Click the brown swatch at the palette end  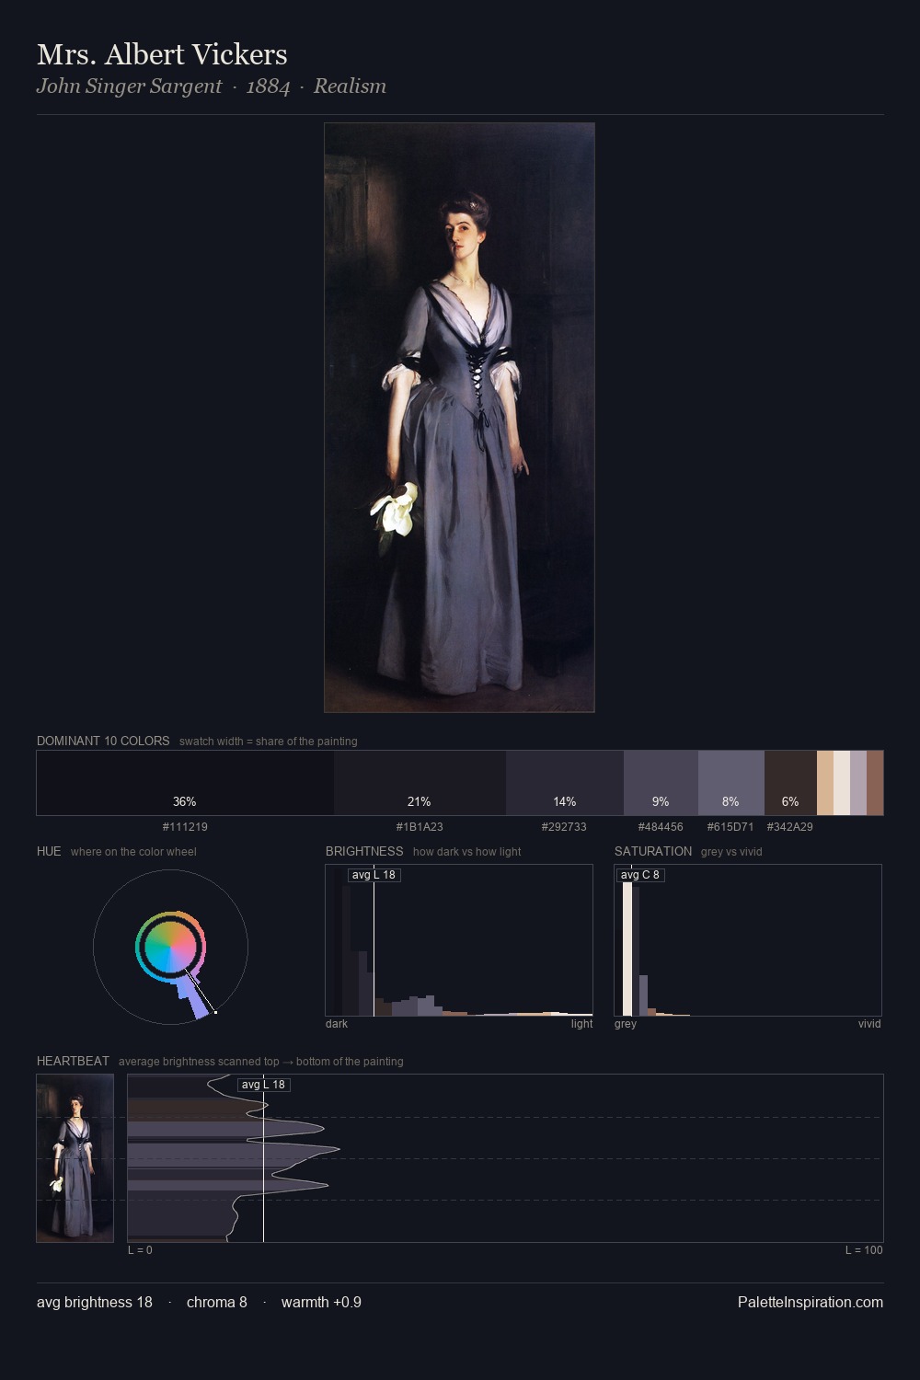[x=875, y=783]
